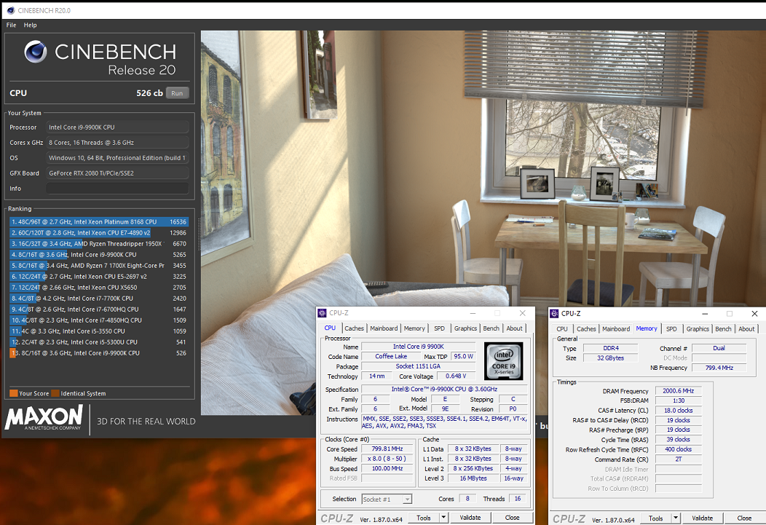Click the Info input field
Screen dimensions: 766x525
click(x=118, y=189)
